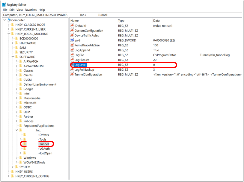Expand the WOW6432Node key
Viewport: 244px width, 182px height.
click(x=17, y=163)
